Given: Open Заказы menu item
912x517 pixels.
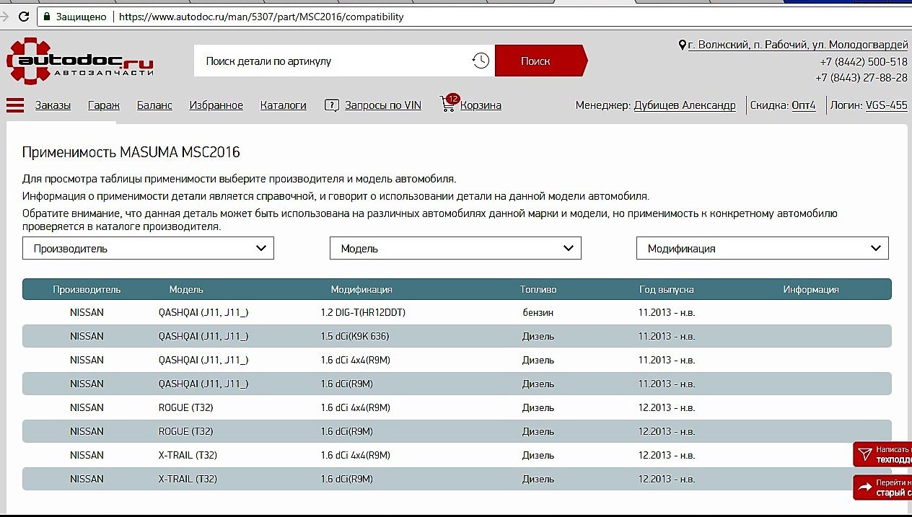Looking at the screenshot, I should [x=53, y=105].
